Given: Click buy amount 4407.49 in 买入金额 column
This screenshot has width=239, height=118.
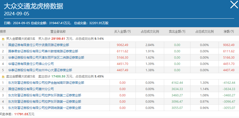Looking at the screenshot, I should coord(123,70).
